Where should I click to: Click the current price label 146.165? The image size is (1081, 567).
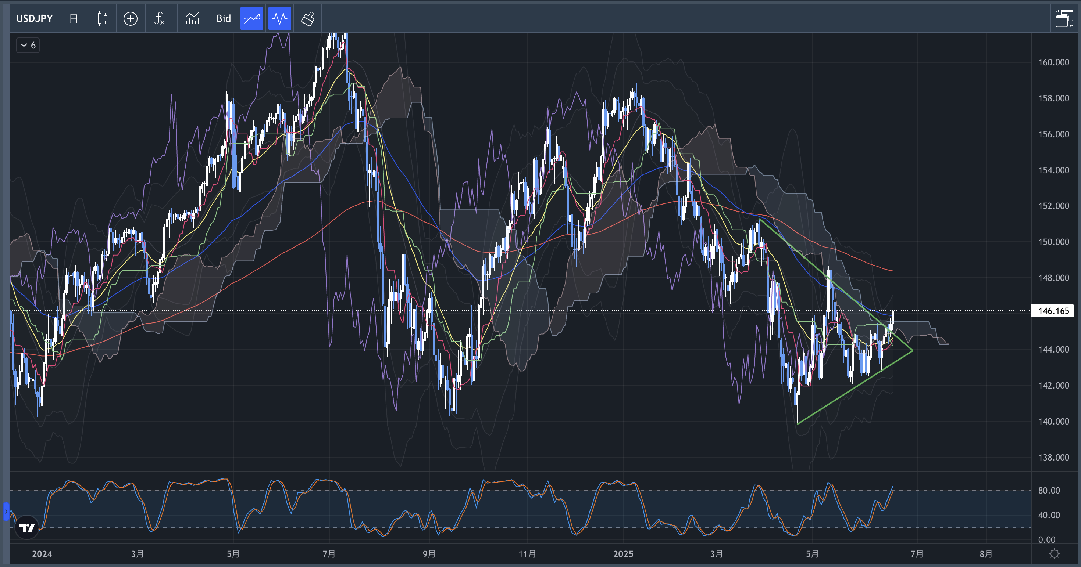click(1053, 311)
